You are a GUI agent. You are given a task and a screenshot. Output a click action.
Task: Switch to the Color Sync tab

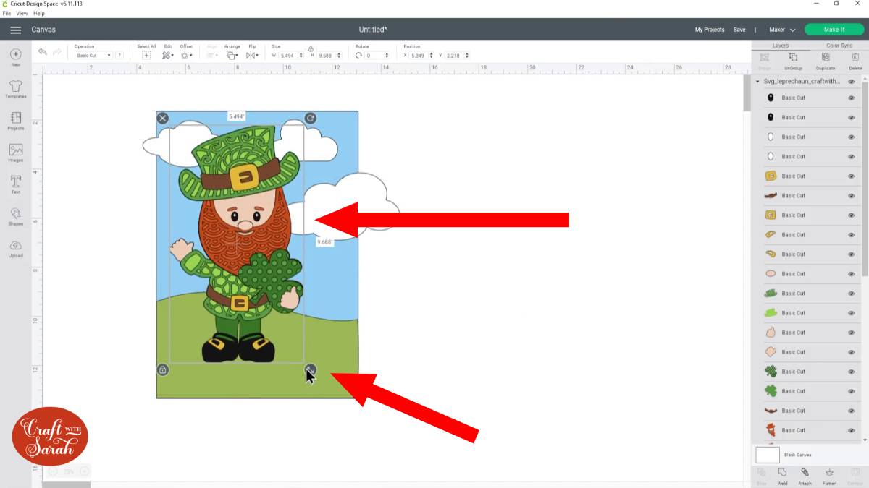point(839,46)
